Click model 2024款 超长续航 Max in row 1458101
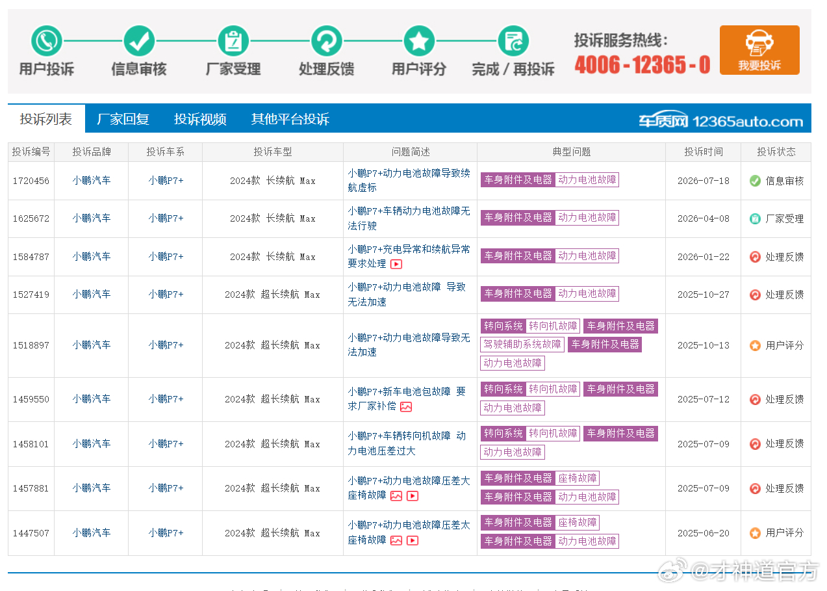This screenshot has height=591, width=827. coord(273,444)
